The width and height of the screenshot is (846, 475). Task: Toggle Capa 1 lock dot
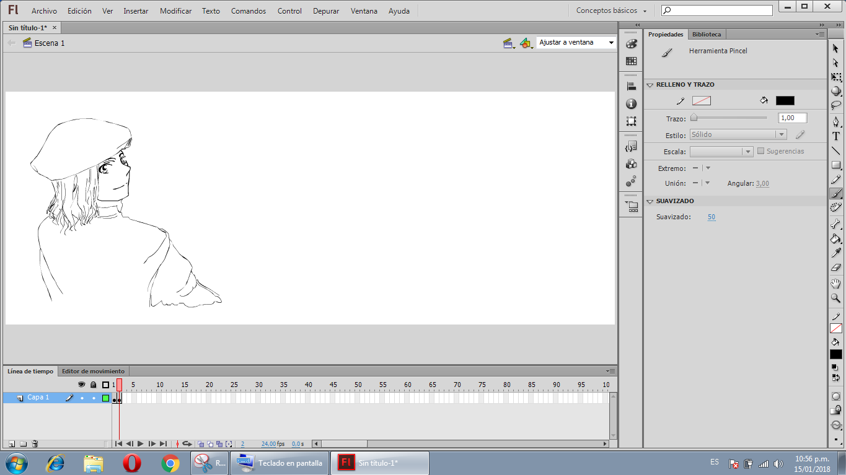click(94, 398)
